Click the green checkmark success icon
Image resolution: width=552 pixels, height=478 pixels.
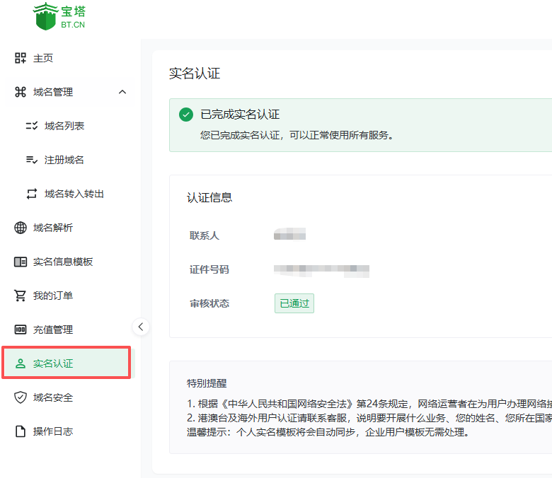pos(186,115)
